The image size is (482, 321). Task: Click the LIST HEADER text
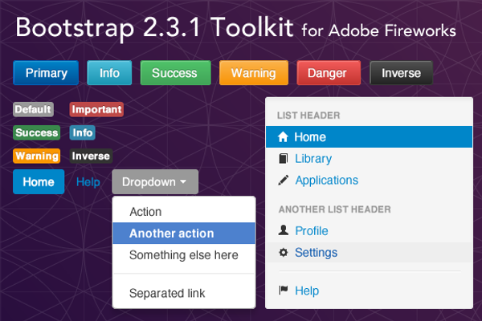click(308, 116)
